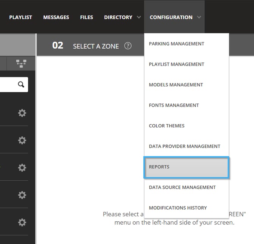This screenshot has width=254, height=244.
Task: Focus the search text field
Action: click(8, 84)
